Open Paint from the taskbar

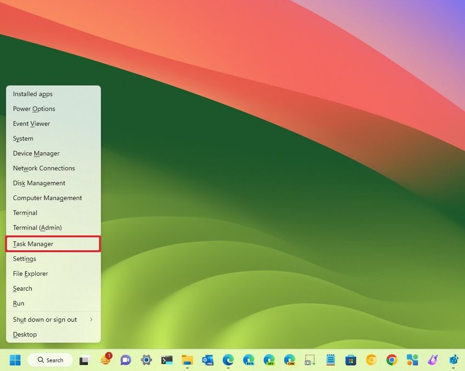coord(432,360)
